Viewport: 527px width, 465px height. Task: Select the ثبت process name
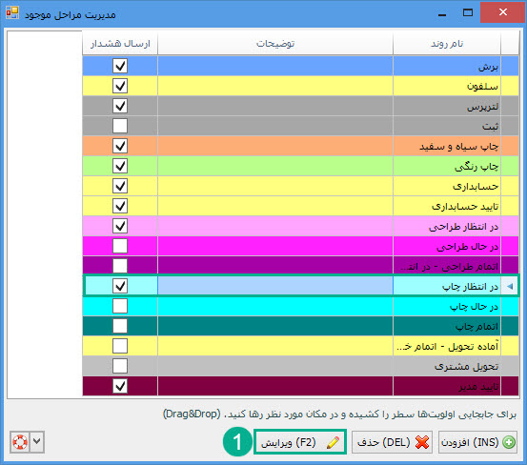447,126
